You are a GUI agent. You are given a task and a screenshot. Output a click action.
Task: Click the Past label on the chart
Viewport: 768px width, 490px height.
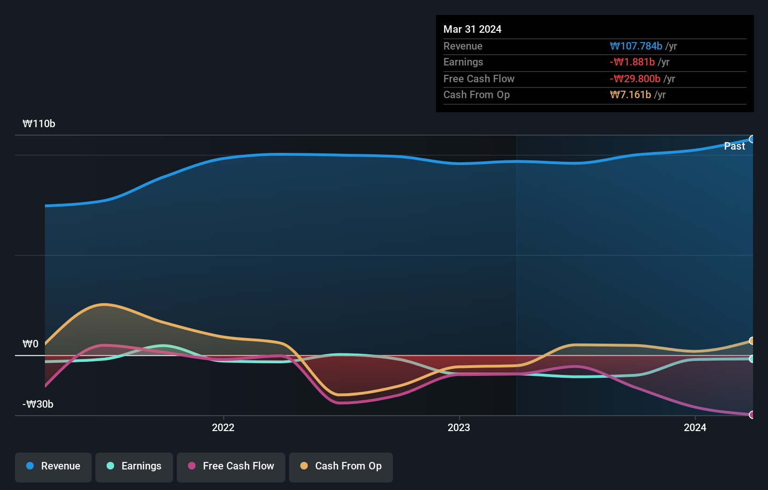point(734,146)
